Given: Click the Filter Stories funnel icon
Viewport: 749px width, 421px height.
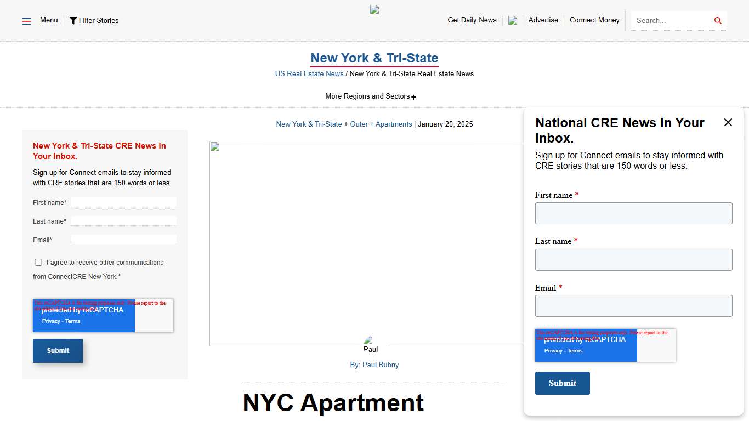Looking at the screenshot, I should pyautogui.click(x=73, y=20).
